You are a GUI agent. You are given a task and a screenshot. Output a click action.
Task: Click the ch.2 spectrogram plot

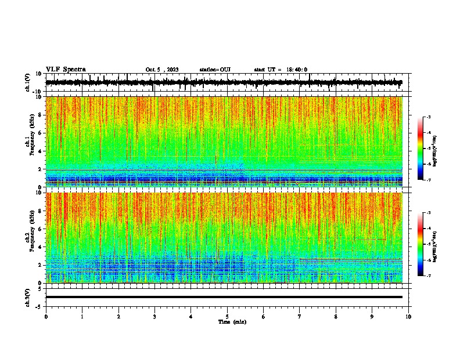[x=224, y=238]
